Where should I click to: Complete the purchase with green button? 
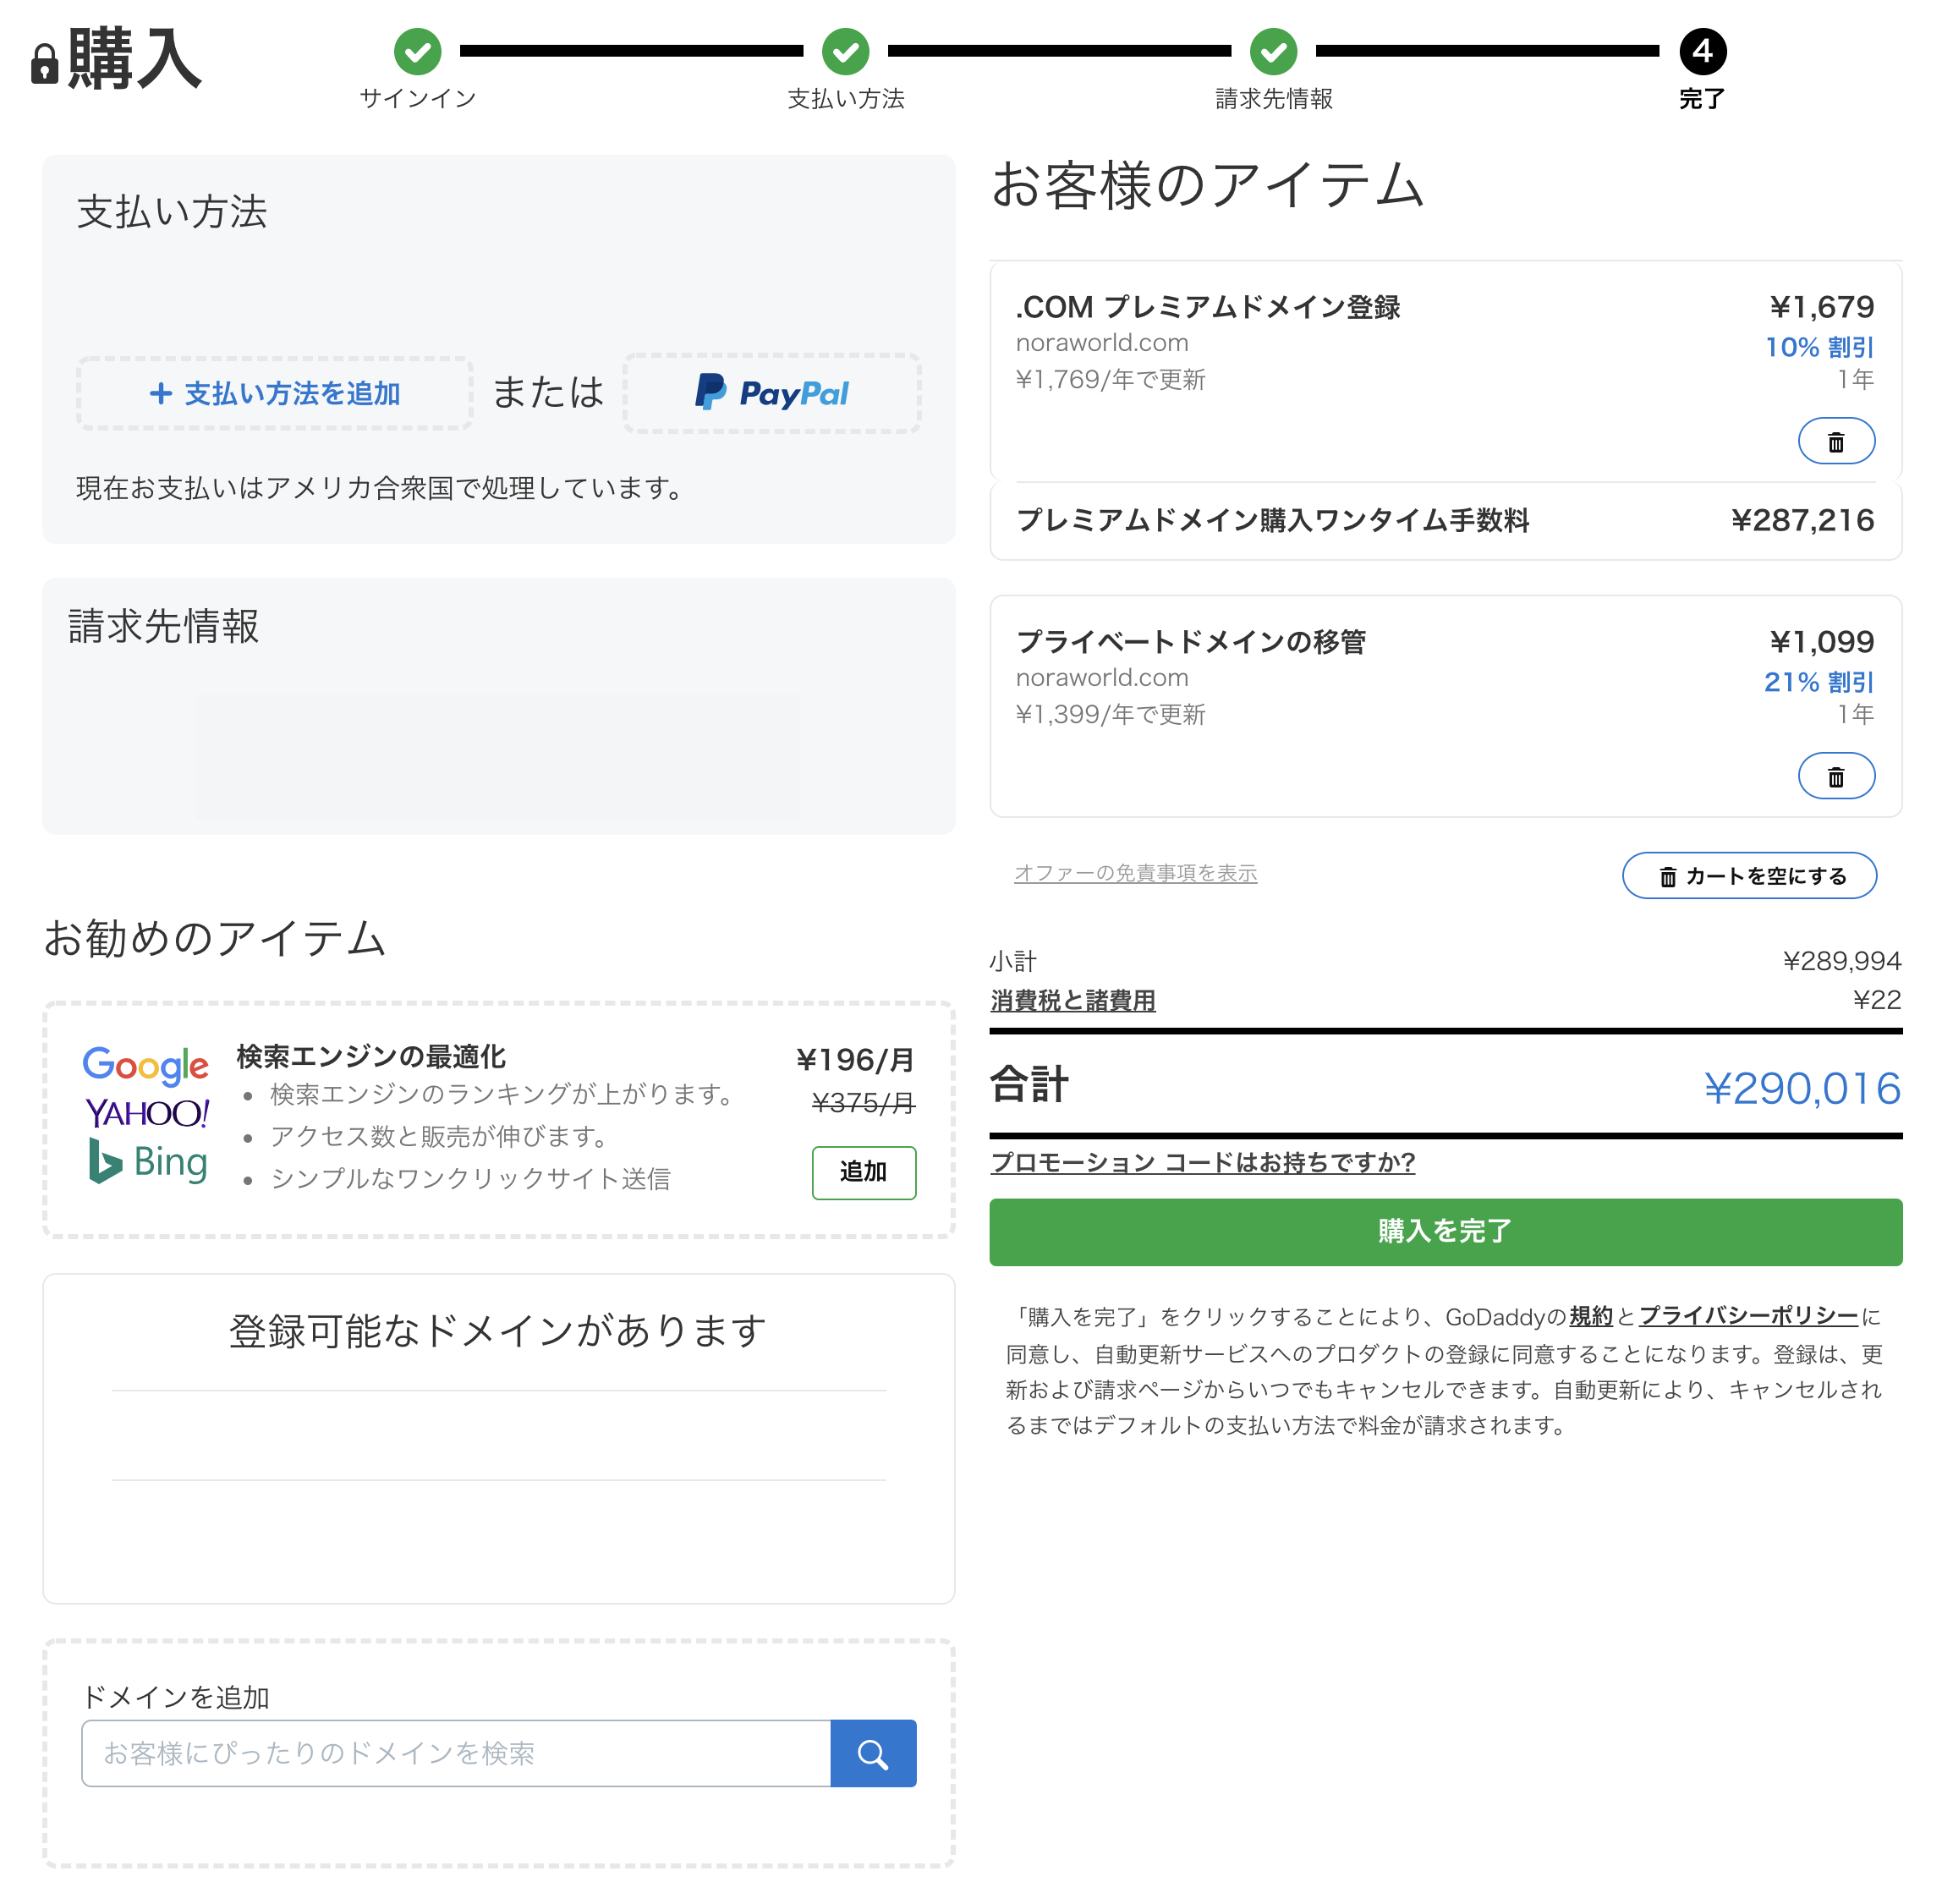pyautogui.click(x=1445, y=1231)
